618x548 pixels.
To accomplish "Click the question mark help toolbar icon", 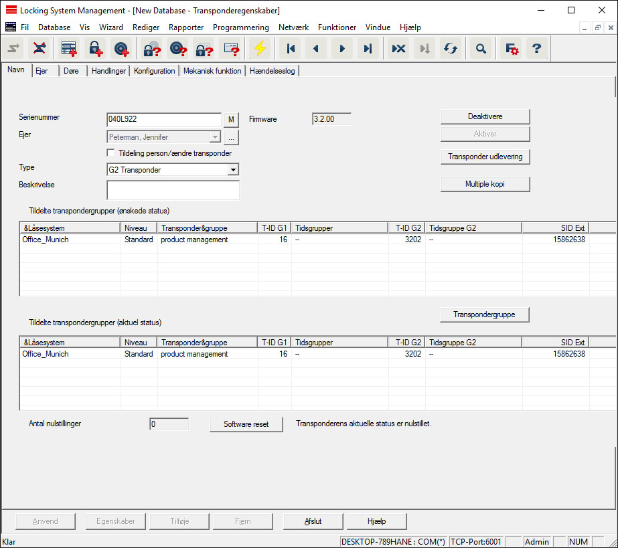I will [x=536, y=48].
